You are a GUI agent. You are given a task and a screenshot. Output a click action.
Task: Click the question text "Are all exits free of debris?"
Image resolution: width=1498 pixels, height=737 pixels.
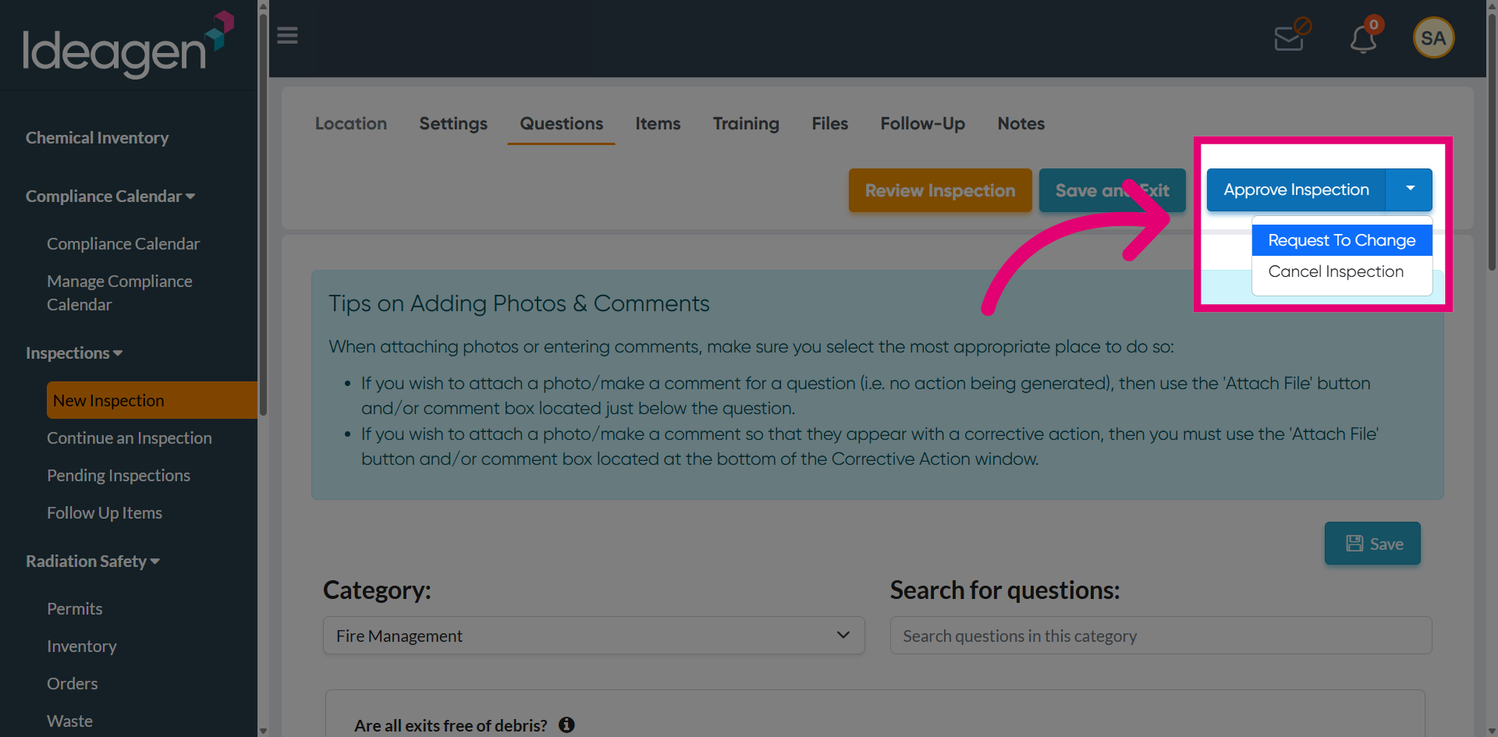[x=451, y=725]
